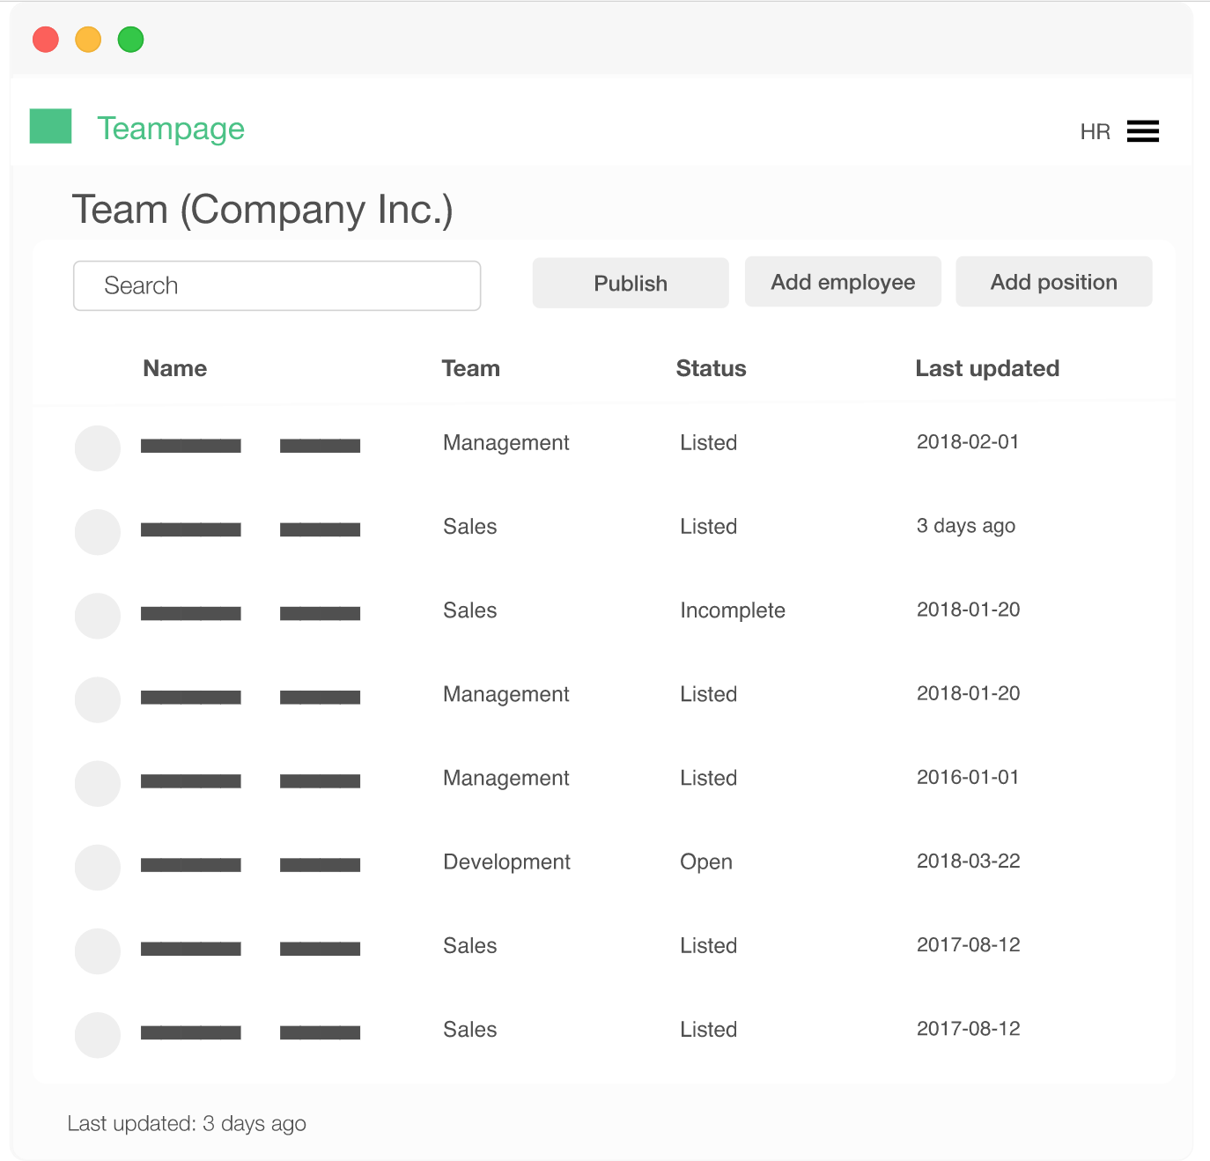Sort by the Status column header

coord(711,368)
